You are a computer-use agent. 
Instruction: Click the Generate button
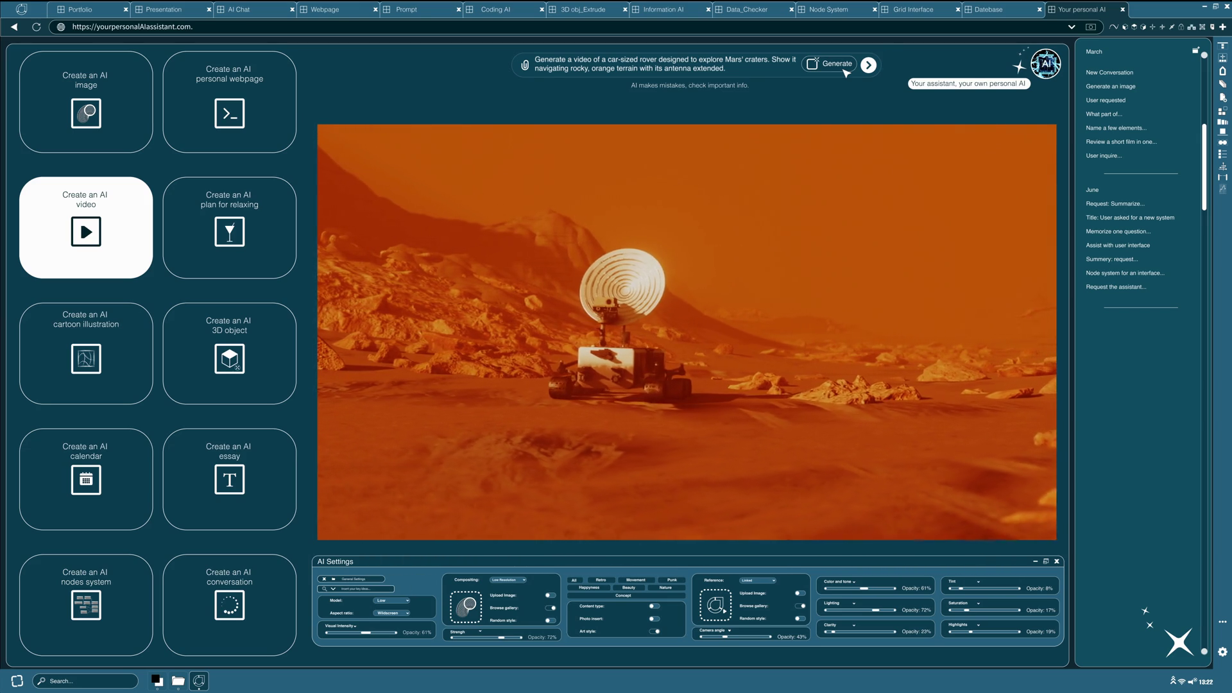click(x=829, y=64)
